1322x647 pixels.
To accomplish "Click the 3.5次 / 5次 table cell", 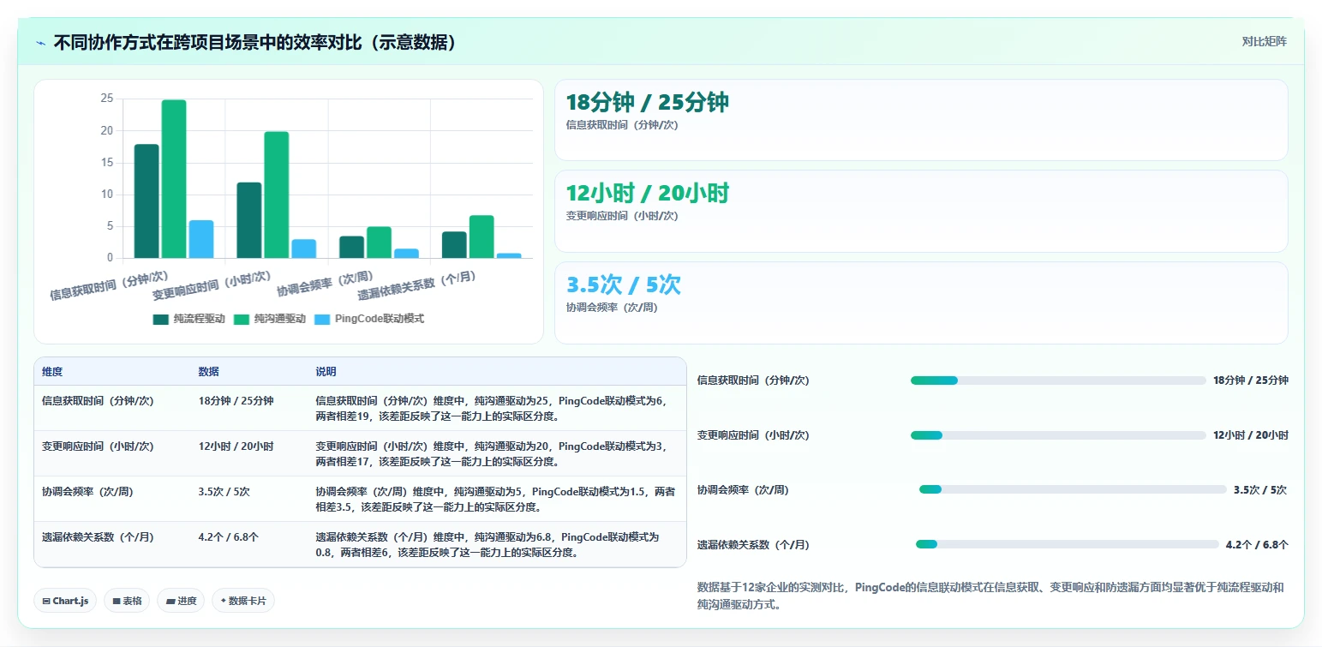I will pyautogui.click(x=224, y=492).
